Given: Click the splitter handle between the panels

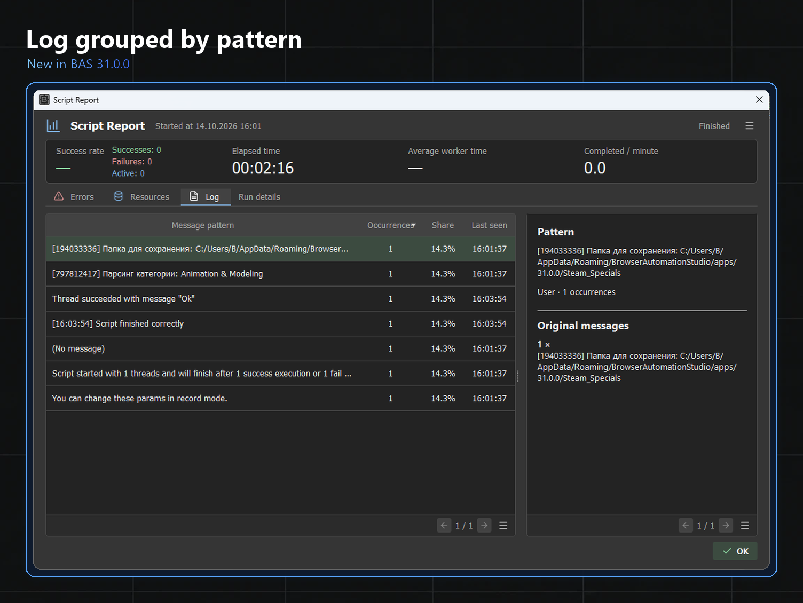Looking at the screenshot, I should 518,376.
